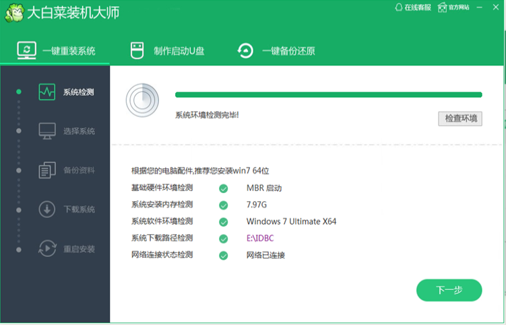Click the green detection progress bar

tap(328, 95)
